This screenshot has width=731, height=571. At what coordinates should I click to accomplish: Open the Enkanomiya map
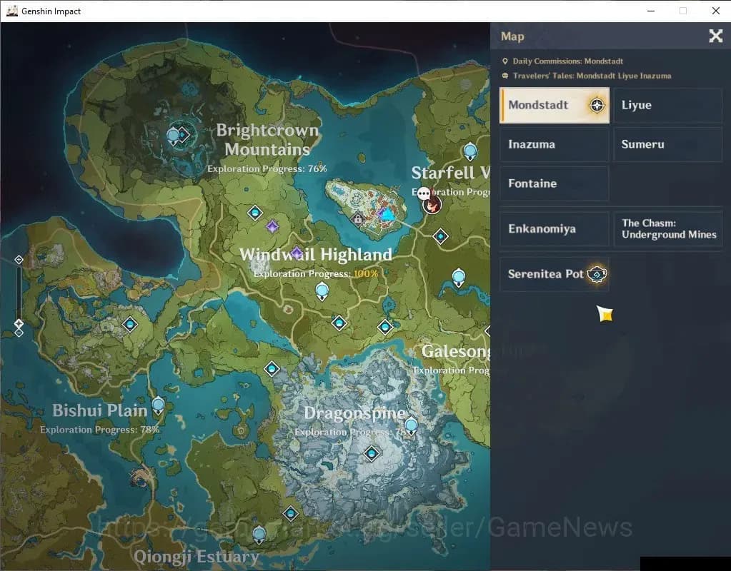pyautogui.click(x=555, y=228)
